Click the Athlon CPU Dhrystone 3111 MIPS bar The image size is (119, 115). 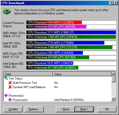[x=71, y=32]
